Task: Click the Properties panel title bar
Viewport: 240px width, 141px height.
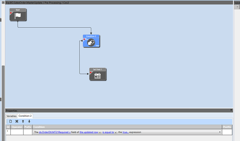Action: click(x=119, y=111)
